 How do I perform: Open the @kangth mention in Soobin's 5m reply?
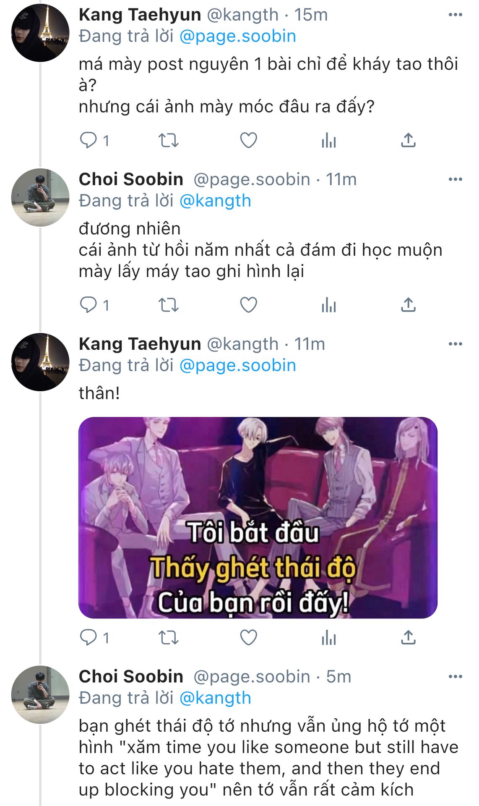[x=215, y=698]
